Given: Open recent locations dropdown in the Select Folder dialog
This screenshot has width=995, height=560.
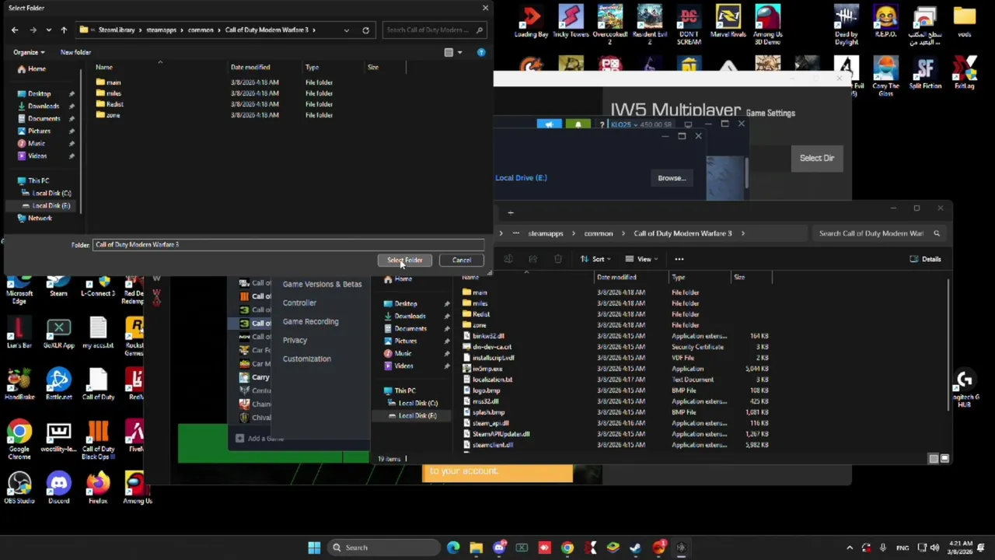Looking at the screenshot, I should pyautogui.click(x=48, y=30).
